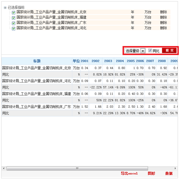The height and width of the screenshot is (181, 180).
Task: Switch to the 图形 view
Action: [x=152, y=173]
